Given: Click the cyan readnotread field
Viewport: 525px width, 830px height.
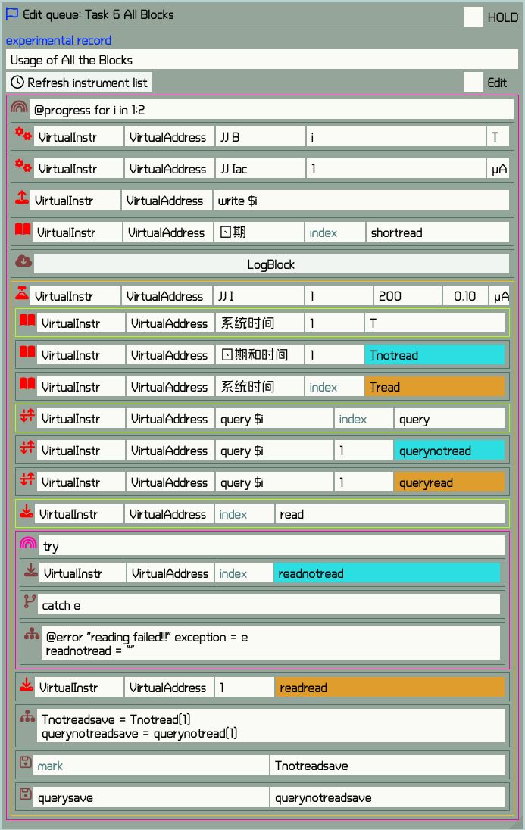Looking at the screenshot, I should (x=386, y=573).
